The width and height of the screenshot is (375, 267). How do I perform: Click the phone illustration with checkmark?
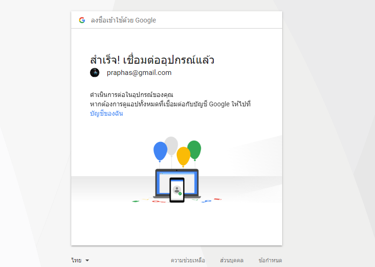click(177, 190)
